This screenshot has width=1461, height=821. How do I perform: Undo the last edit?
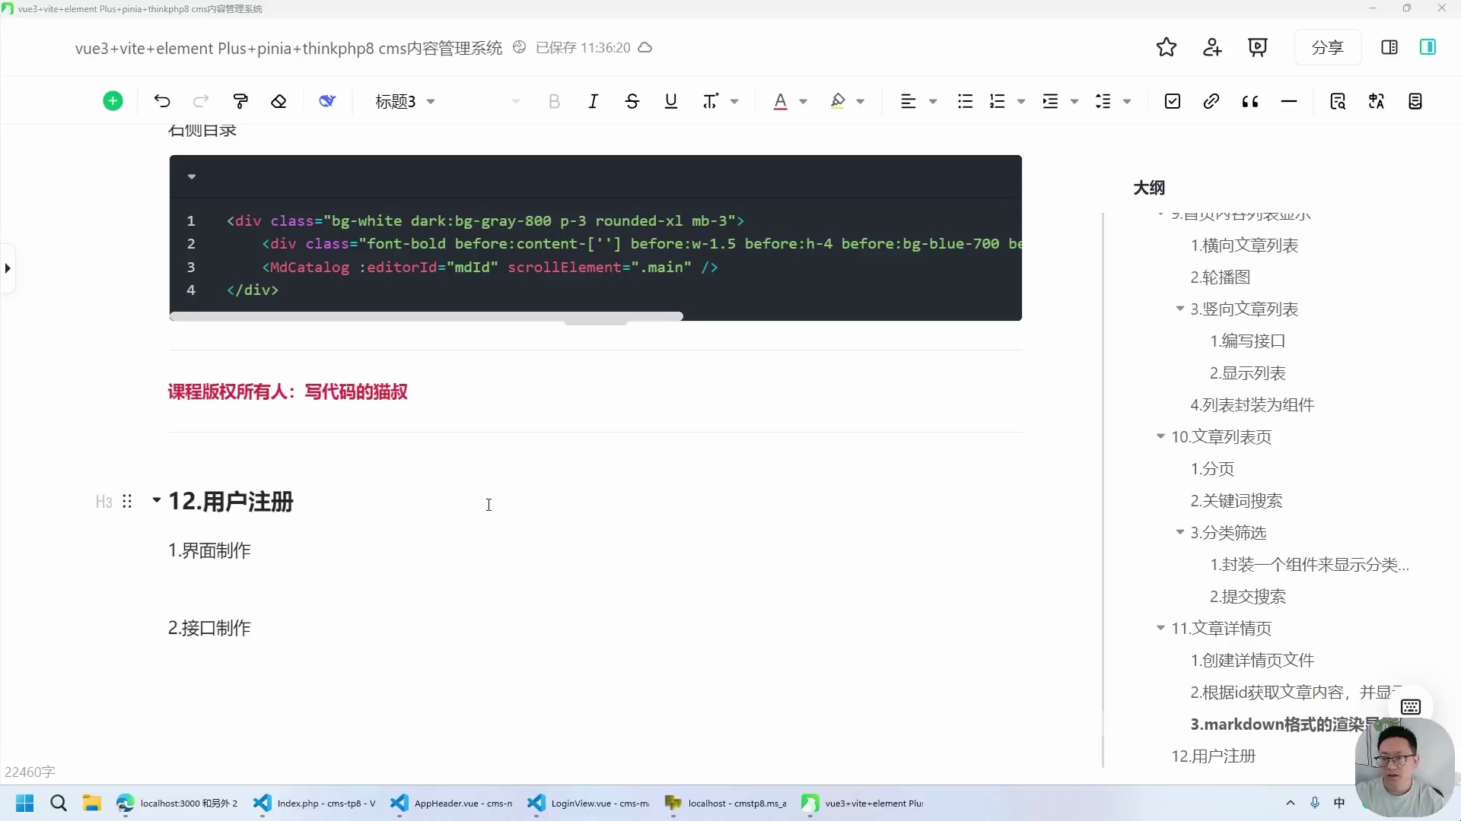[x=162, y=101]
